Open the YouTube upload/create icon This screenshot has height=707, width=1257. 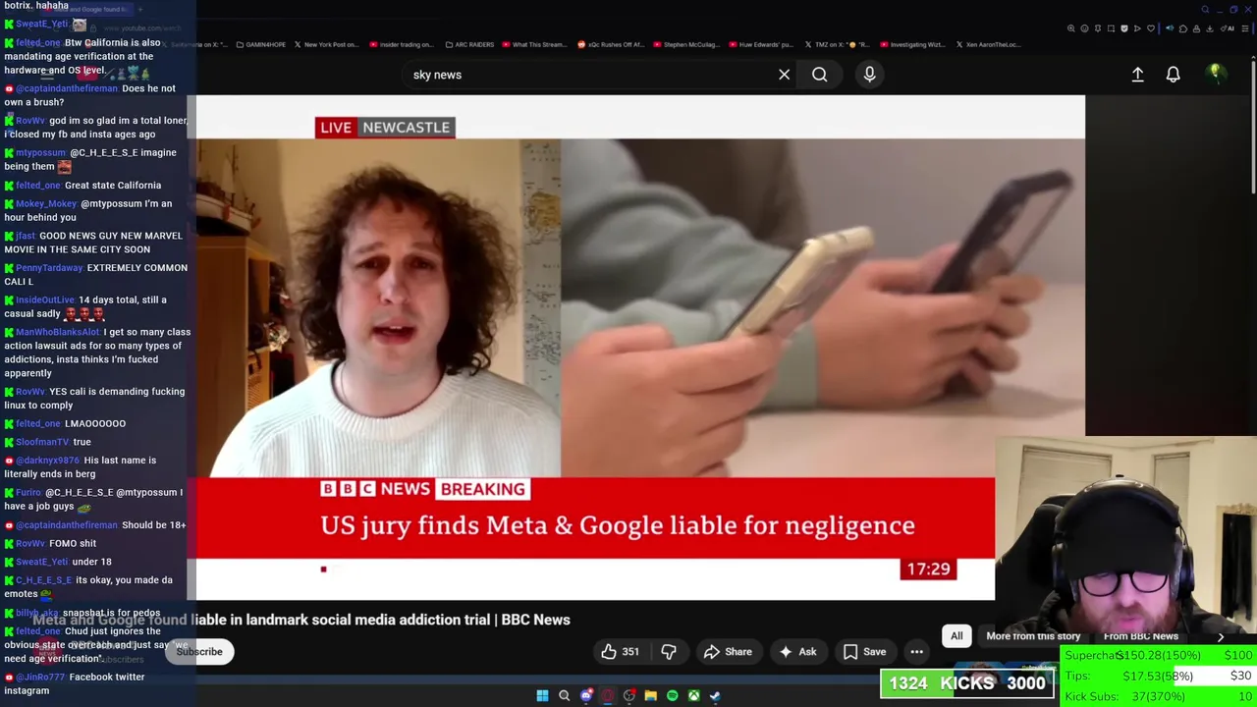[x=1137, y=75]
